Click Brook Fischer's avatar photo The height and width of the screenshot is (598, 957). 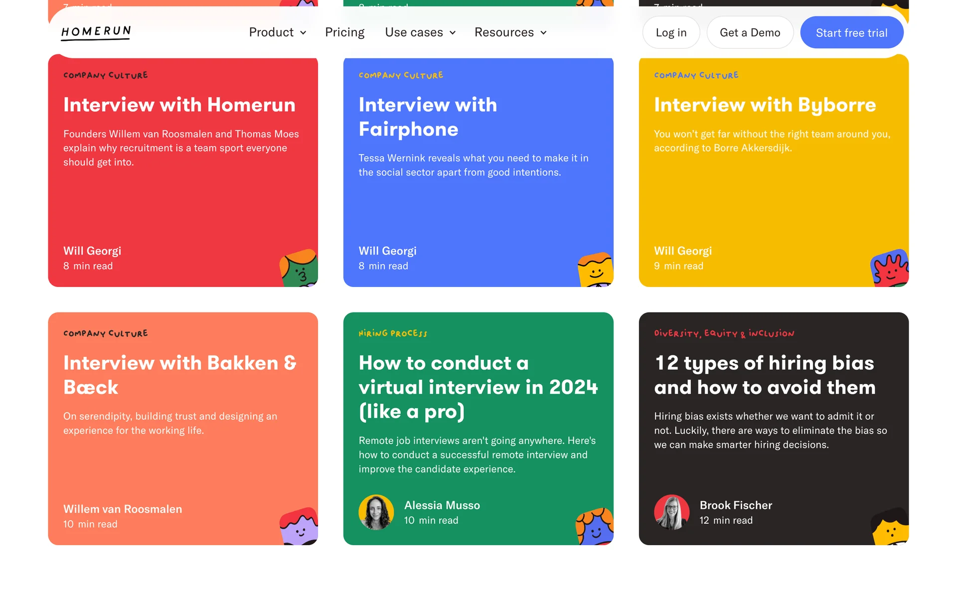[671, 512]
